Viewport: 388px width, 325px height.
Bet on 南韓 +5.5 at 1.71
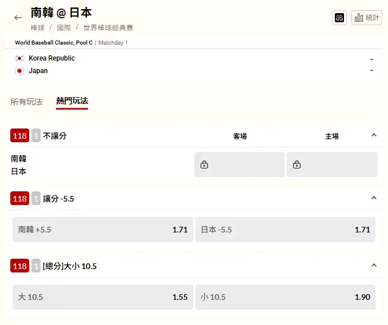[103, 230]
